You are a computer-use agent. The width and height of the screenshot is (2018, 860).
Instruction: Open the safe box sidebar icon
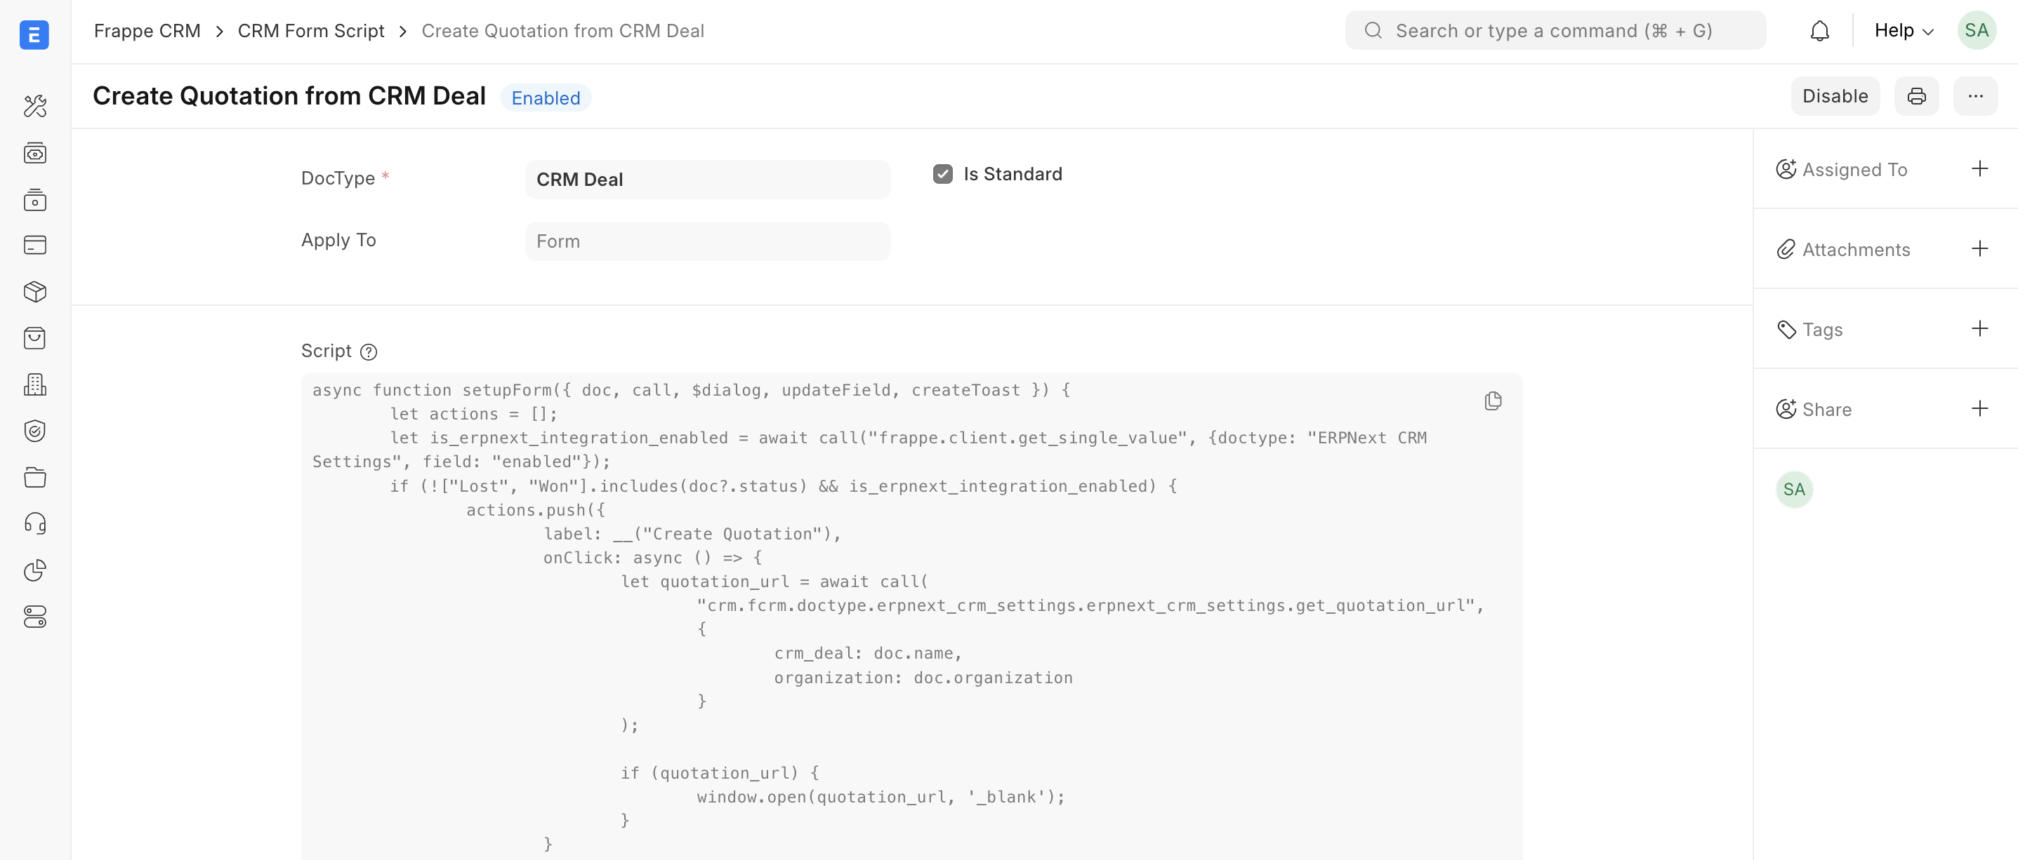click(x=34, y=199)
